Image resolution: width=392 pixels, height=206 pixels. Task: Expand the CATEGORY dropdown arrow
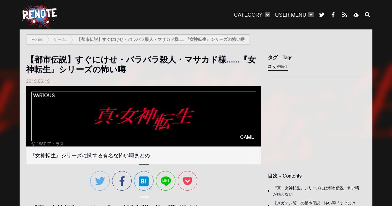[x=268, y=15]
